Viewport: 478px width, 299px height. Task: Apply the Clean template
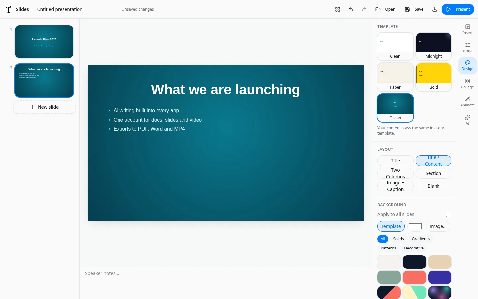tap(395, 47)
